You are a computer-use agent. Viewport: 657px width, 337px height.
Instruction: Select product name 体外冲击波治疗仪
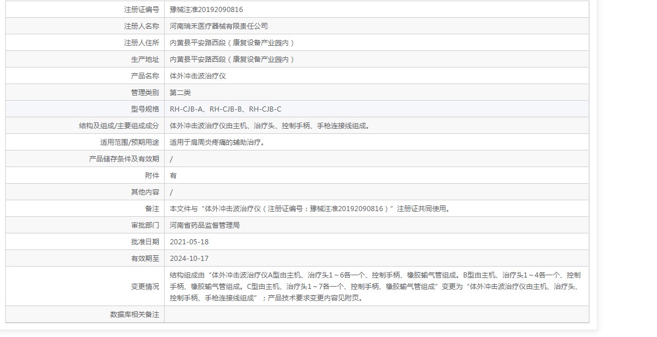pyautogui.click(x=198, y=76)
